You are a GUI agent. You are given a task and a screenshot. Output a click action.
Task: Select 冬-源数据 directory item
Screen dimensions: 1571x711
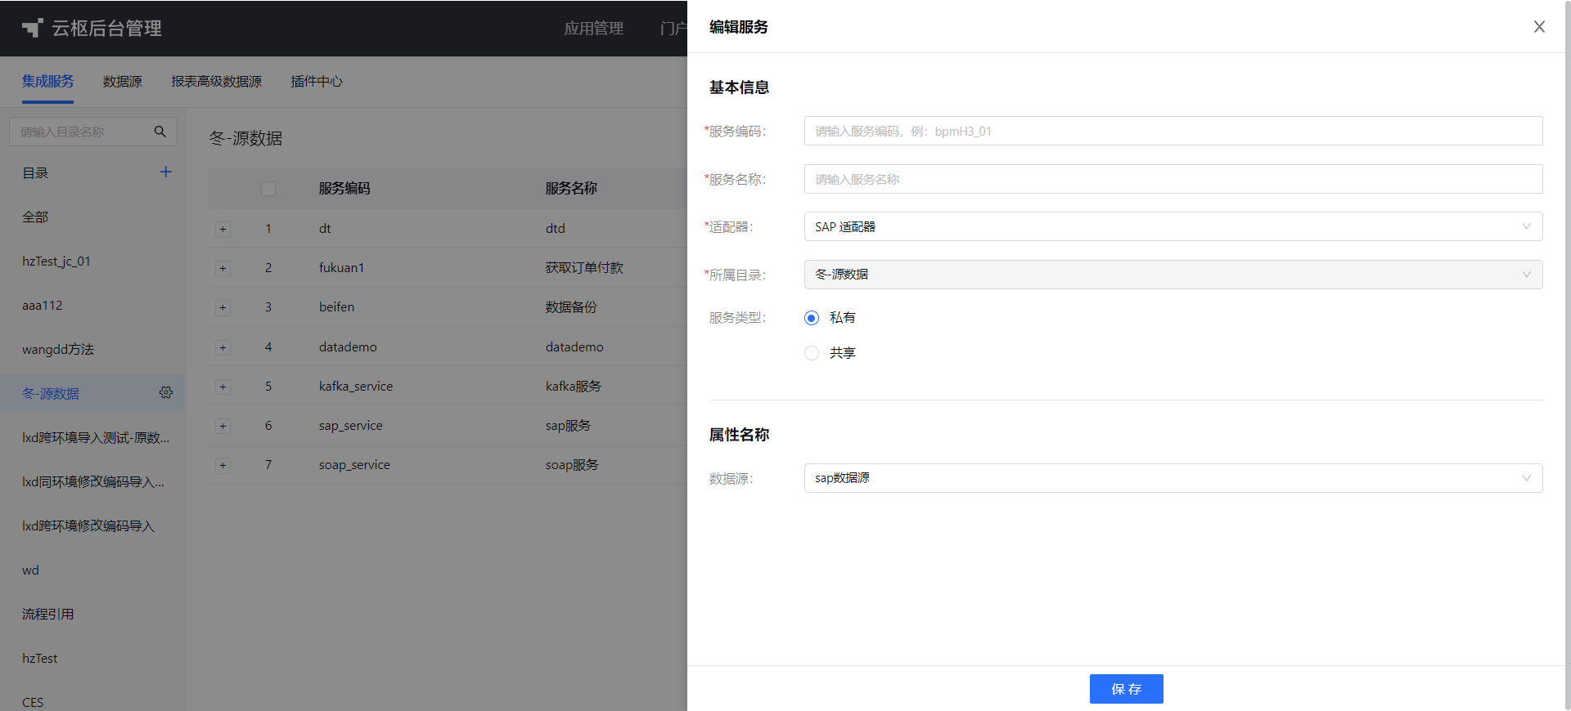(92, 393)
